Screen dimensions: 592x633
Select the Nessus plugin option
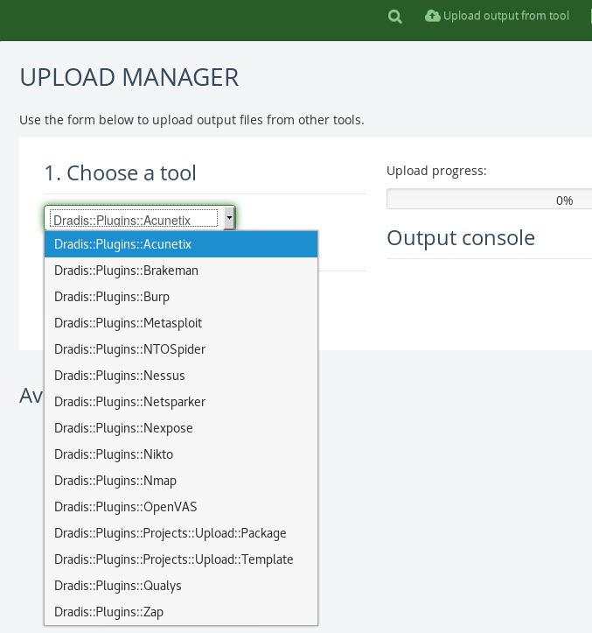181,376
